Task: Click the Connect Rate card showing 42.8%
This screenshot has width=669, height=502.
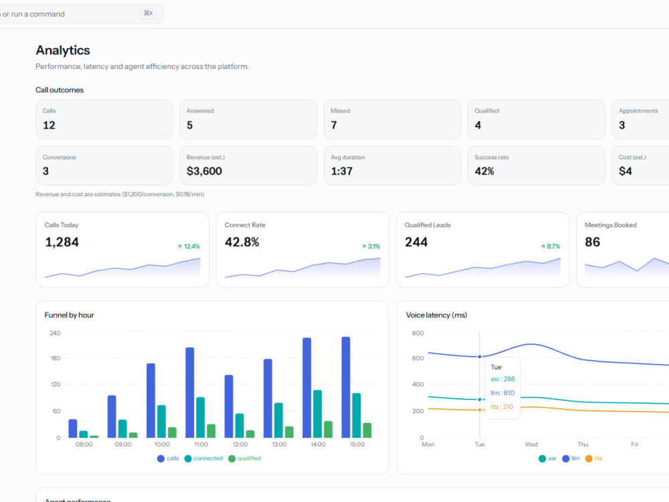Action: click(x=302, y=250)
